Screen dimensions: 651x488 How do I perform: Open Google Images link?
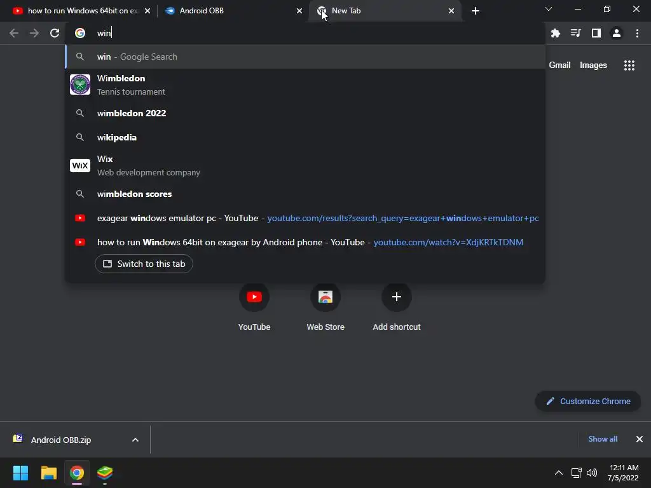coord(593,65)
